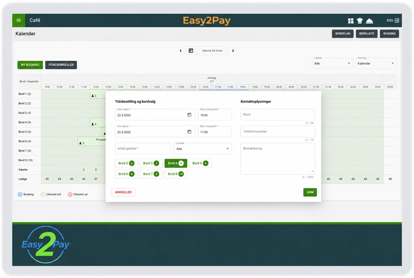The image size is (414, 278).
Task: Click the 10:00 time column header
Action: point(47,87)
